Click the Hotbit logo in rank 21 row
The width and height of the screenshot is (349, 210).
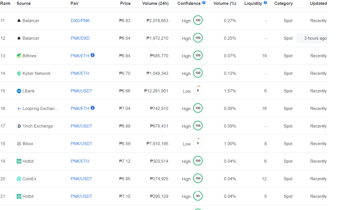tap(19, 196)
